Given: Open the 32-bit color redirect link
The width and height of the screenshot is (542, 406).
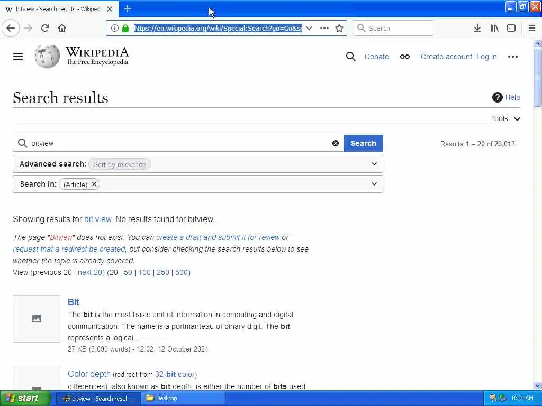Looking at the screenshot, I should point(175,374).
